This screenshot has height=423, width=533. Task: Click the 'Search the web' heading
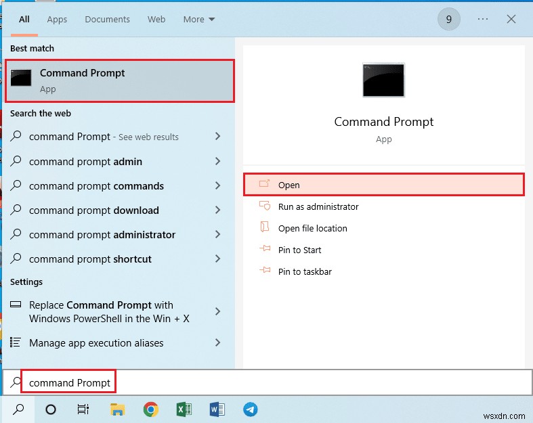[x=41, y=113]
